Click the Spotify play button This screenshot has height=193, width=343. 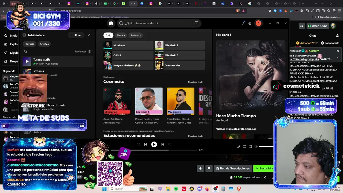154,144
